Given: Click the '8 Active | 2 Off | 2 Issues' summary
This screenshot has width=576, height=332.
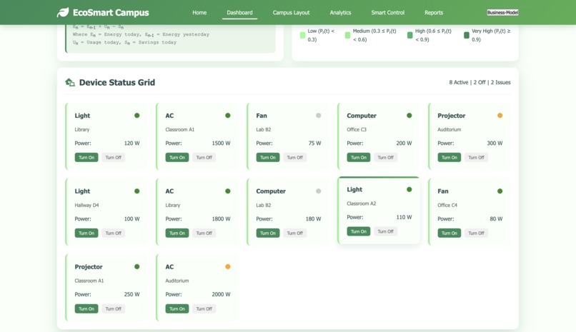Looking at the screenshot, I should pos(480,82).
